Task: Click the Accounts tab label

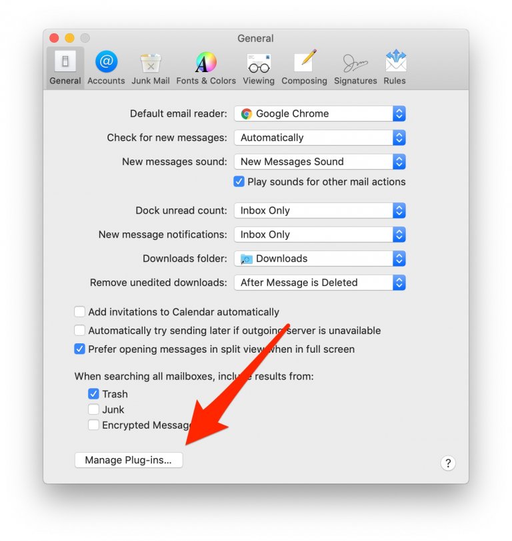Action: [x=106, y=81]
